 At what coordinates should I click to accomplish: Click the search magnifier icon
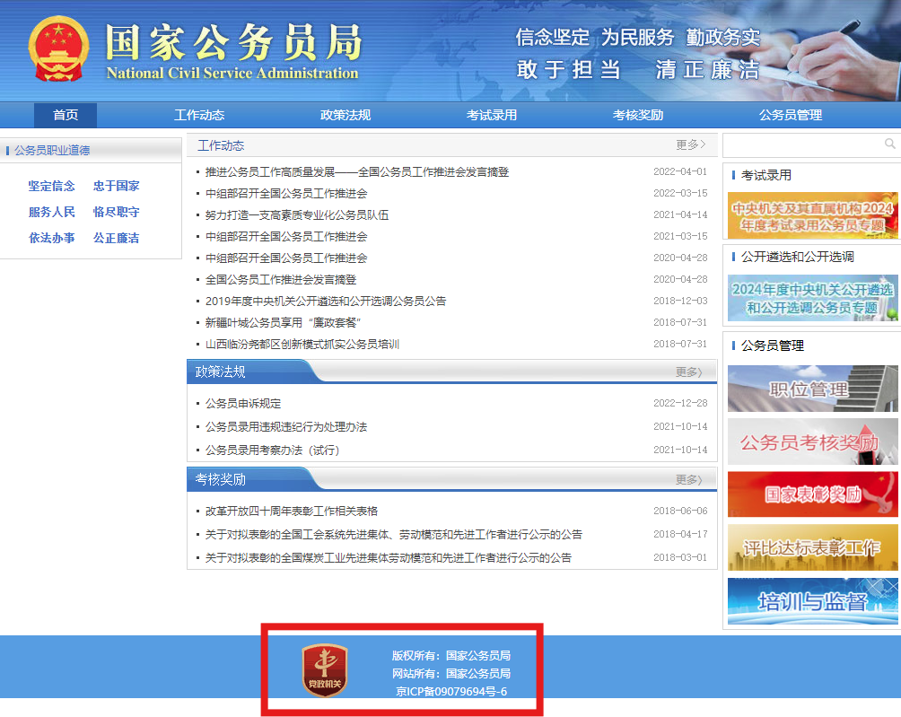coord(889,144)
